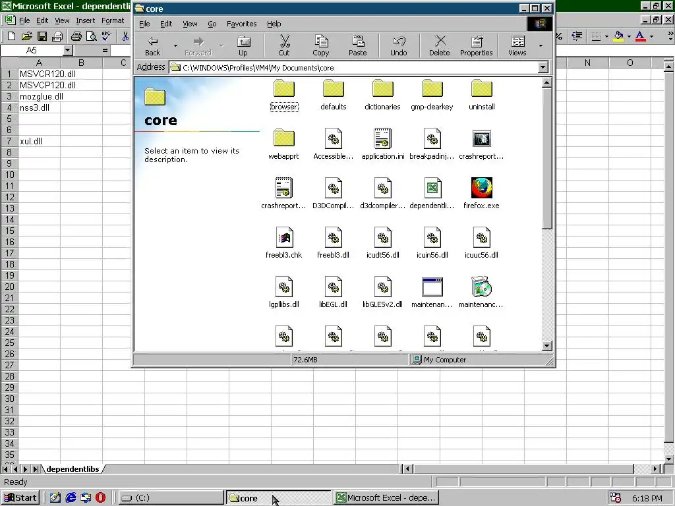Image resolution: width=675 pixels, height=506 pixels.
Task: Select the uninstall folder
Action: click(481, 95)
